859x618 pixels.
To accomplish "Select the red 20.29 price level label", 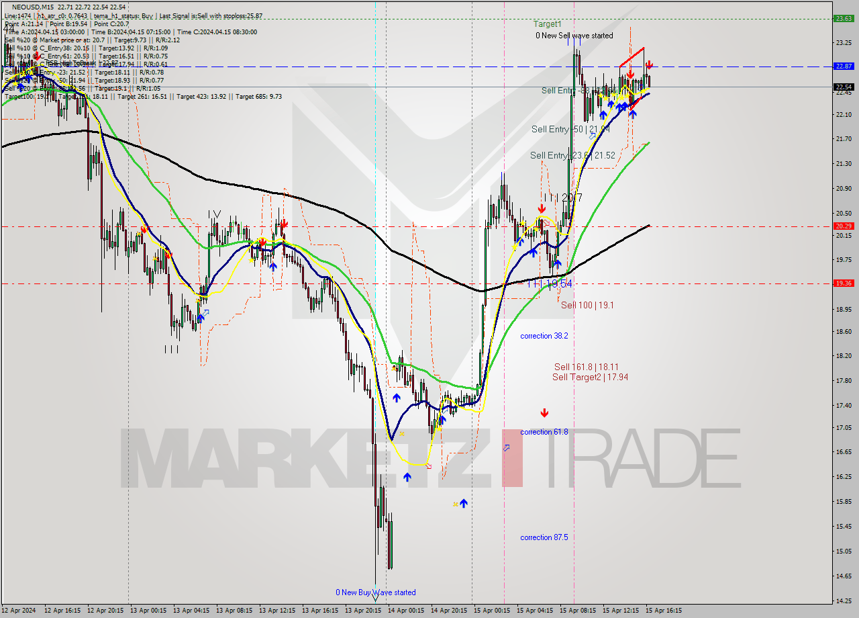I will pos(843,226).
